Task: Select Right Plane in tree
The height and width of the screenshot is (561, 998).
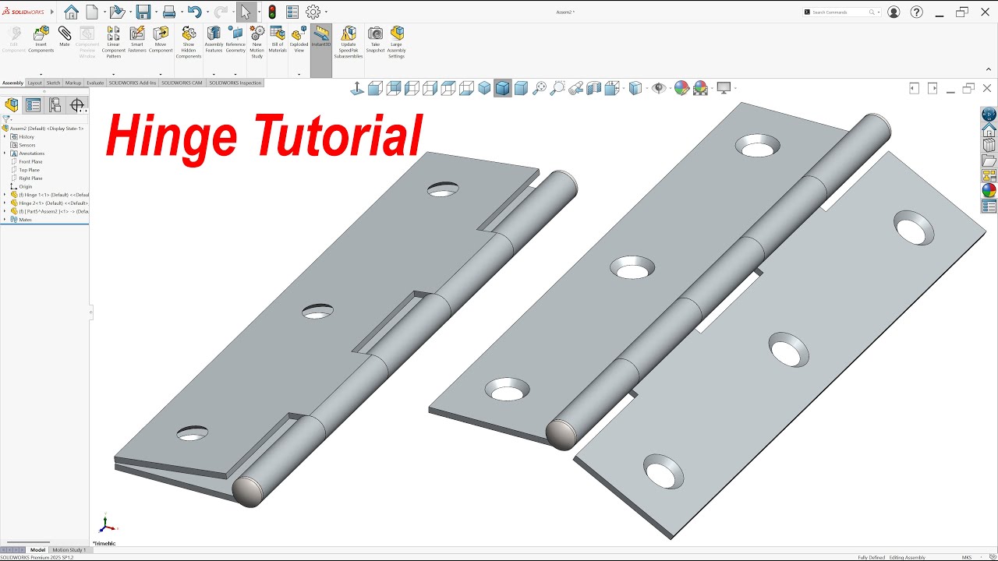Action: point(30,178)
